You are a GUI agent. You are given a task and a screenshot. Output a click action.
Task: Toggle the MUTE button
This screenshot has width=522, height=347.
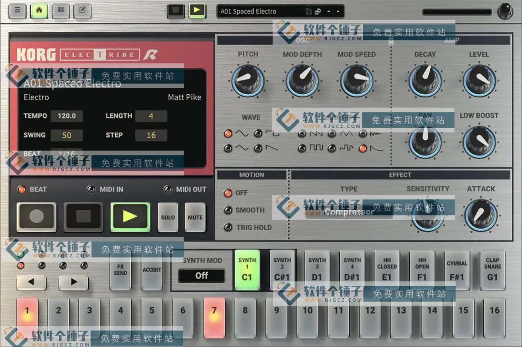pos(195,217)
